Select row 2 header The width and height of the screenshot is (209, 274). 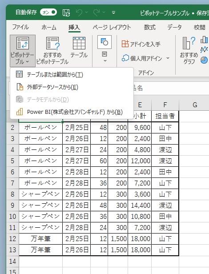coord(12,127)
